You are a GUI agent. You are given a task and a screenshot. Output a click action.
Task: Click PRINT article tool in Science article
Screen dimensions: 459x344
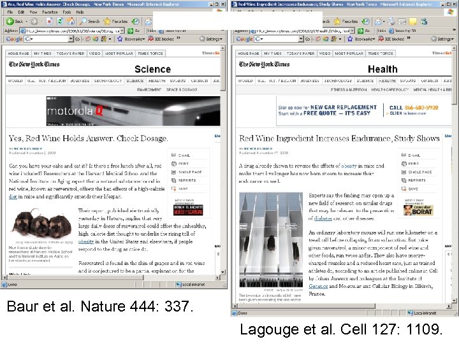180,164
